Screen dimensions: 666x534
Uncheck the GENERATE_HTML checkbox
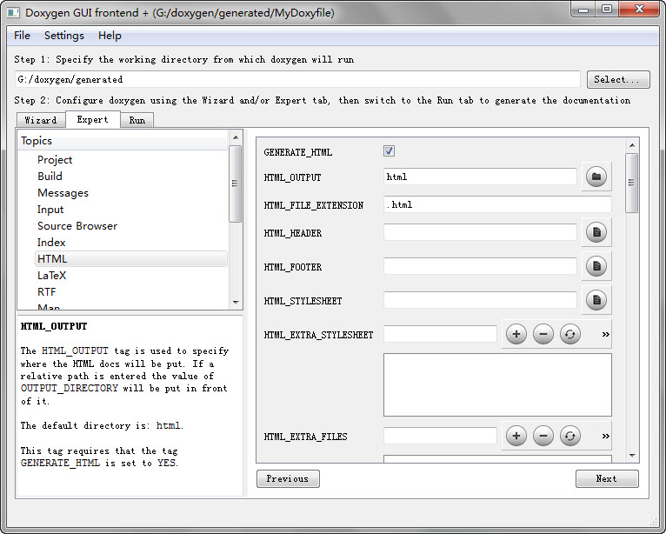[389, 150]
